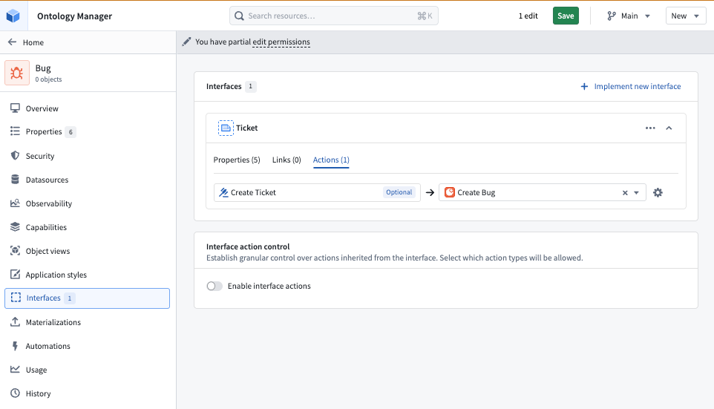This screenshot has width=714, height=409.
Task: Click the 1 edit indicator
Action: pos(528,16)
